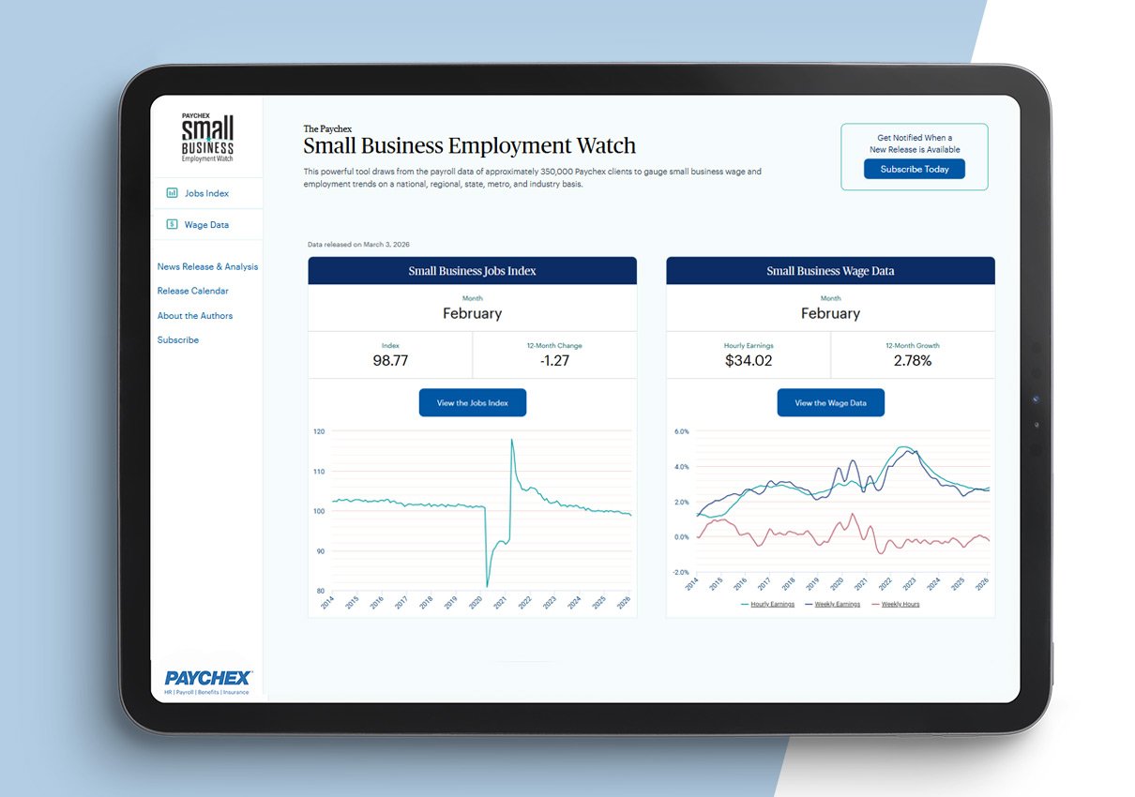Select the Jobs Index bar-chart icon
This screenshot has width=1135, height=797.
[x=172, y=193]
